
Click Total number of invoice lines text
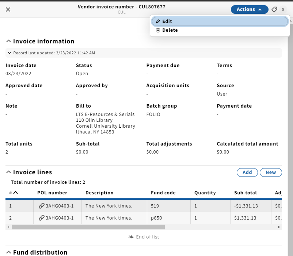[x=48, y=182]
